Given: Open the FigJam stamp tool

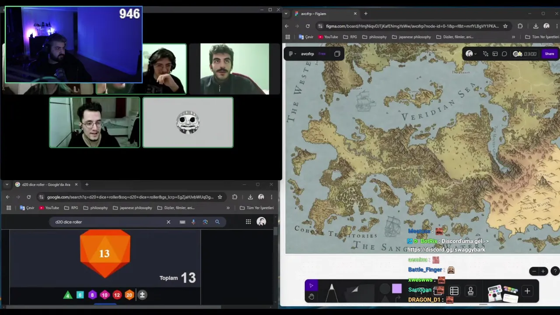Looking at the screenshot, I should click(471, 291).
